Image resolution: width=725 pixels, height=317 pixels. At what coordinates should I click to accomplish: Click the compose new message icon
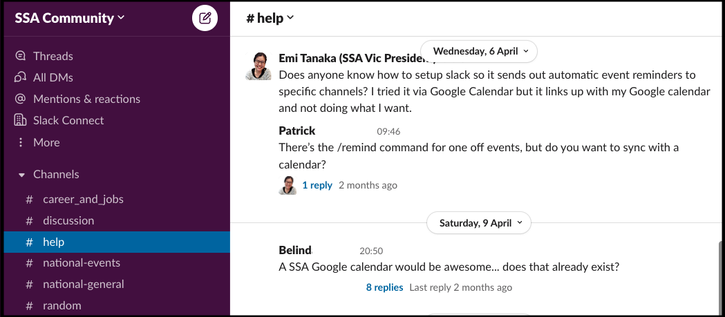click(x=205, y=19)
